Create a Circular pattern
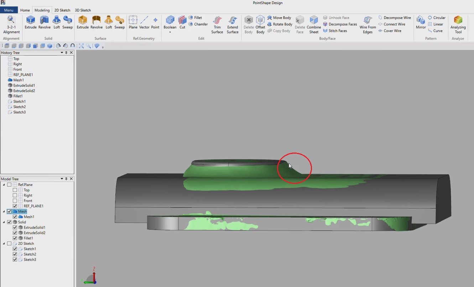The image size is (474, 287). click(x=437, y=17)
